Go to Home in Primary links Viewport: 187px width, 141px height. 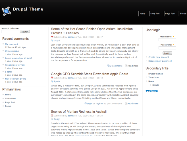click(8, 95)
